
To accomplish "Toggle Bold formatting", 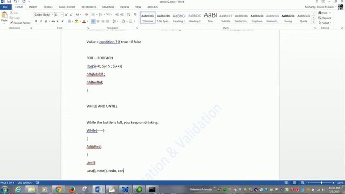I will tap(36, 22).
